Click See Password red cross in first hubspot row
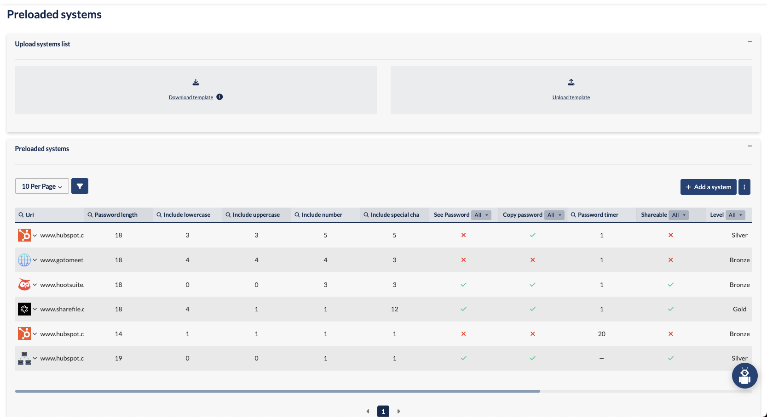767x417 pixels. [463, 235]
